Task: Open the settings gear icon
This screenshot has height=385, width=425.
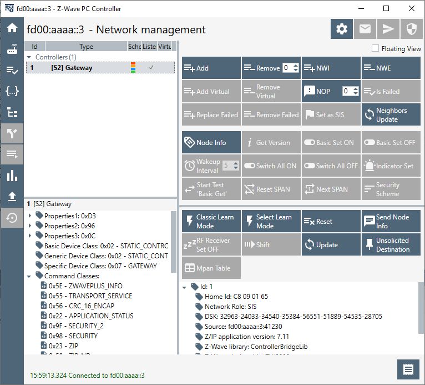Action: click(342, 29)
